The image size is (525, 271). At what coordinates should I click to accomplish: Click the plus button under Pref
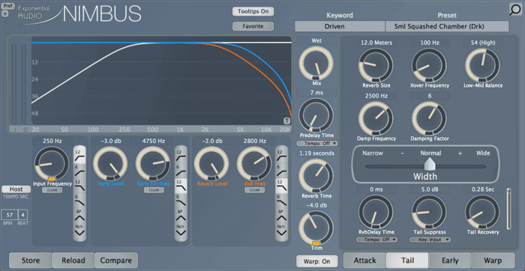tap(5, 13)
